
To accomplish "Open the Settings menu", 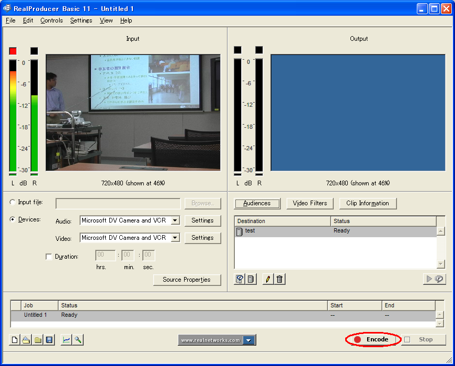I will pyautogui.click(x=81, y=20).
